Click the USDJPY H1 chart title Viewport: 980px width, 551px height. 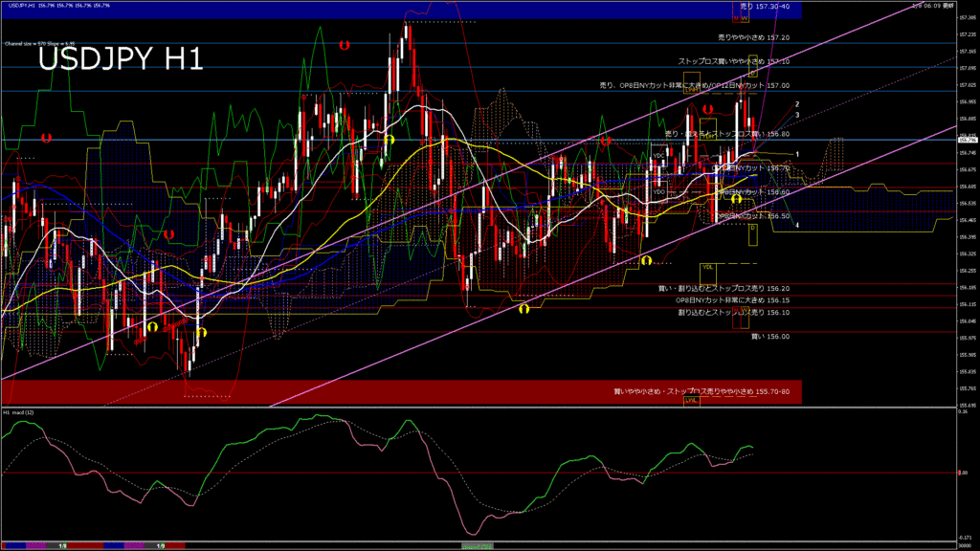pyautogui.click(x=120, y=59)
